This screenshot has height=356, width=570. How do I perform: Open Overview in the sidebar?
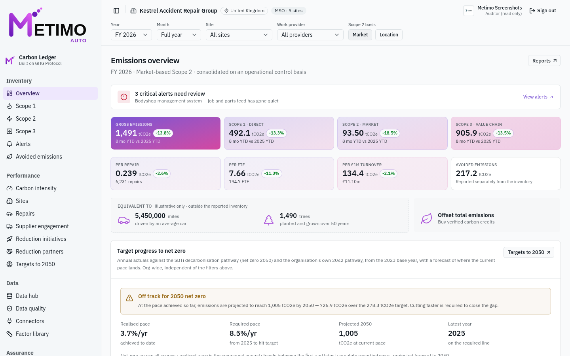coord(51,93)
